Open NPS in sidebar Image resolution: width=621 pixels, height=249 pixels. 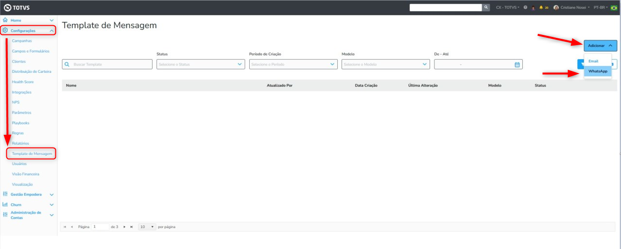coord(16,102)
